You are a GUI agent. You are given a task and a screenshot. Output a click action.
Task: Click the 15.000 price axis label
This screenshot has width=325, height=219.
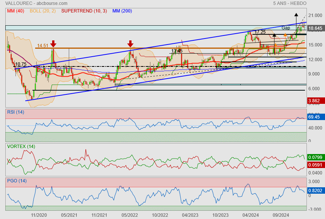coord(315,45)
